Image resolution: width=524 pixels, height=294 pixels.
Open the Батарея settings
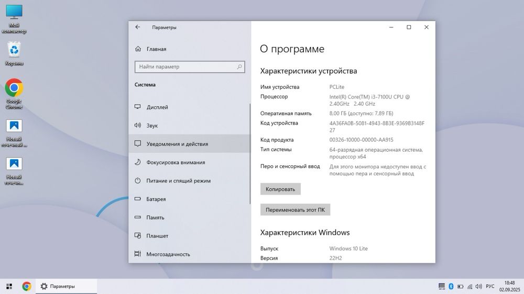pyautogui.click(x=190, y=199)
